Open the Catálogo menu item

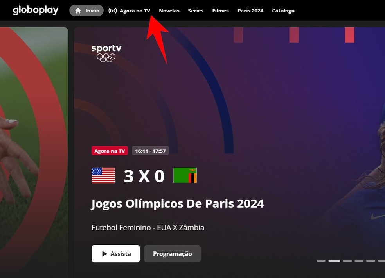point(283,11)
